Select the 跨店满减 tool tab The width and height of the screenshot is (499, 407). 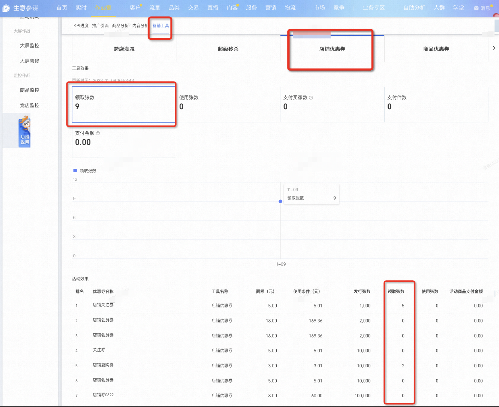point(124,49)
